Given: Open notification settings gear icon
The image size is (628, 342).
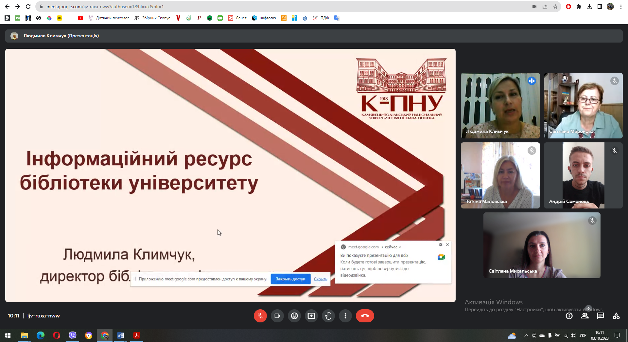Looking at the screenshot, I should coord(441,245).
